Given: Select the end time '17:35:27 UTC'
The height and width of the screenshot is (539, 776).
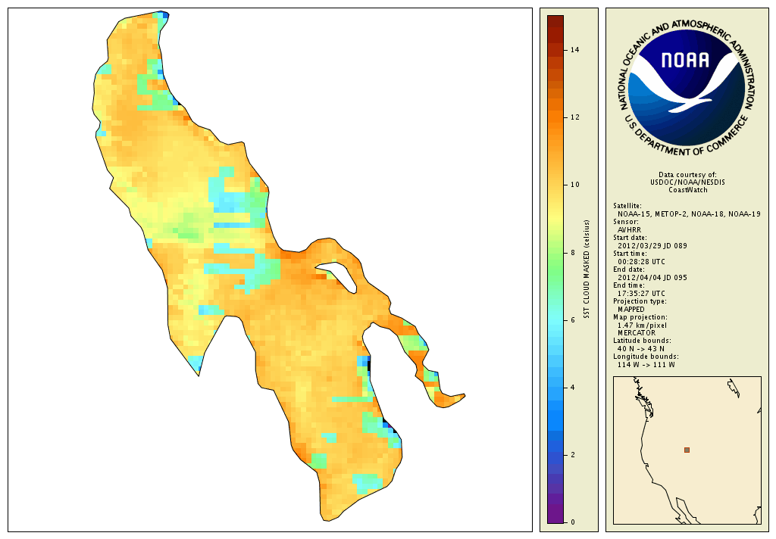Looking at the screenshot, I should click(x=641, y=293).
